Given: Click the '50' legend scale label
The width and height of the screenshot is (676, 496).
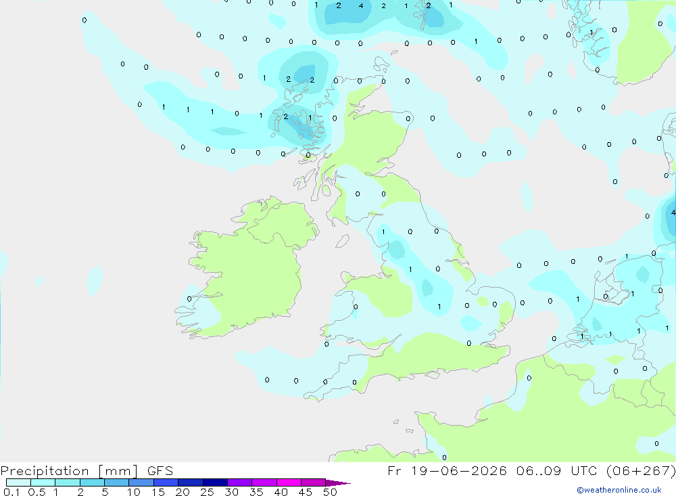Looking at the screenshot, I should (x=330, y=492).
